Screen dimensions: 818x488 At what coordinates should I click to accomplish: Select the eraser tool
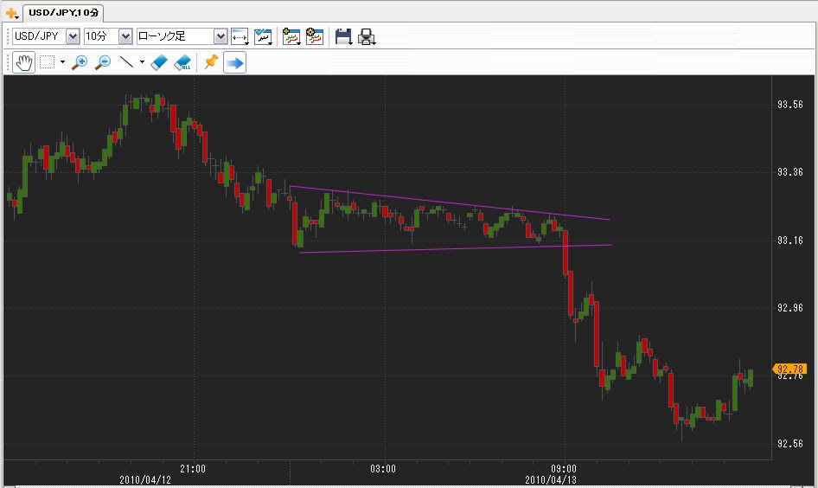[158, 62]
